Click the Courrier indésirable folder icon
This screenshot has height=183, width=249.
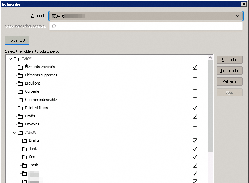[x=20, y=100]
